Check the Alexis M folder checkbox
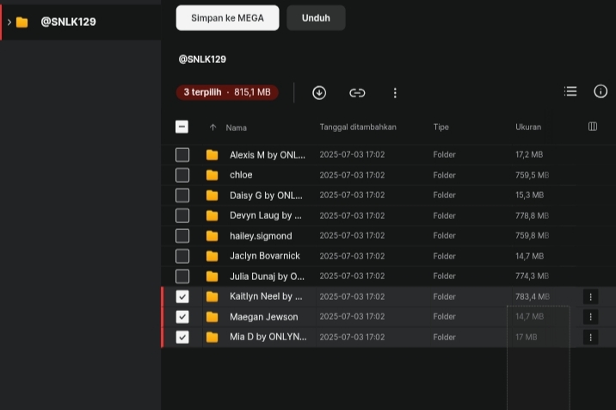 (x=182, y=155)
